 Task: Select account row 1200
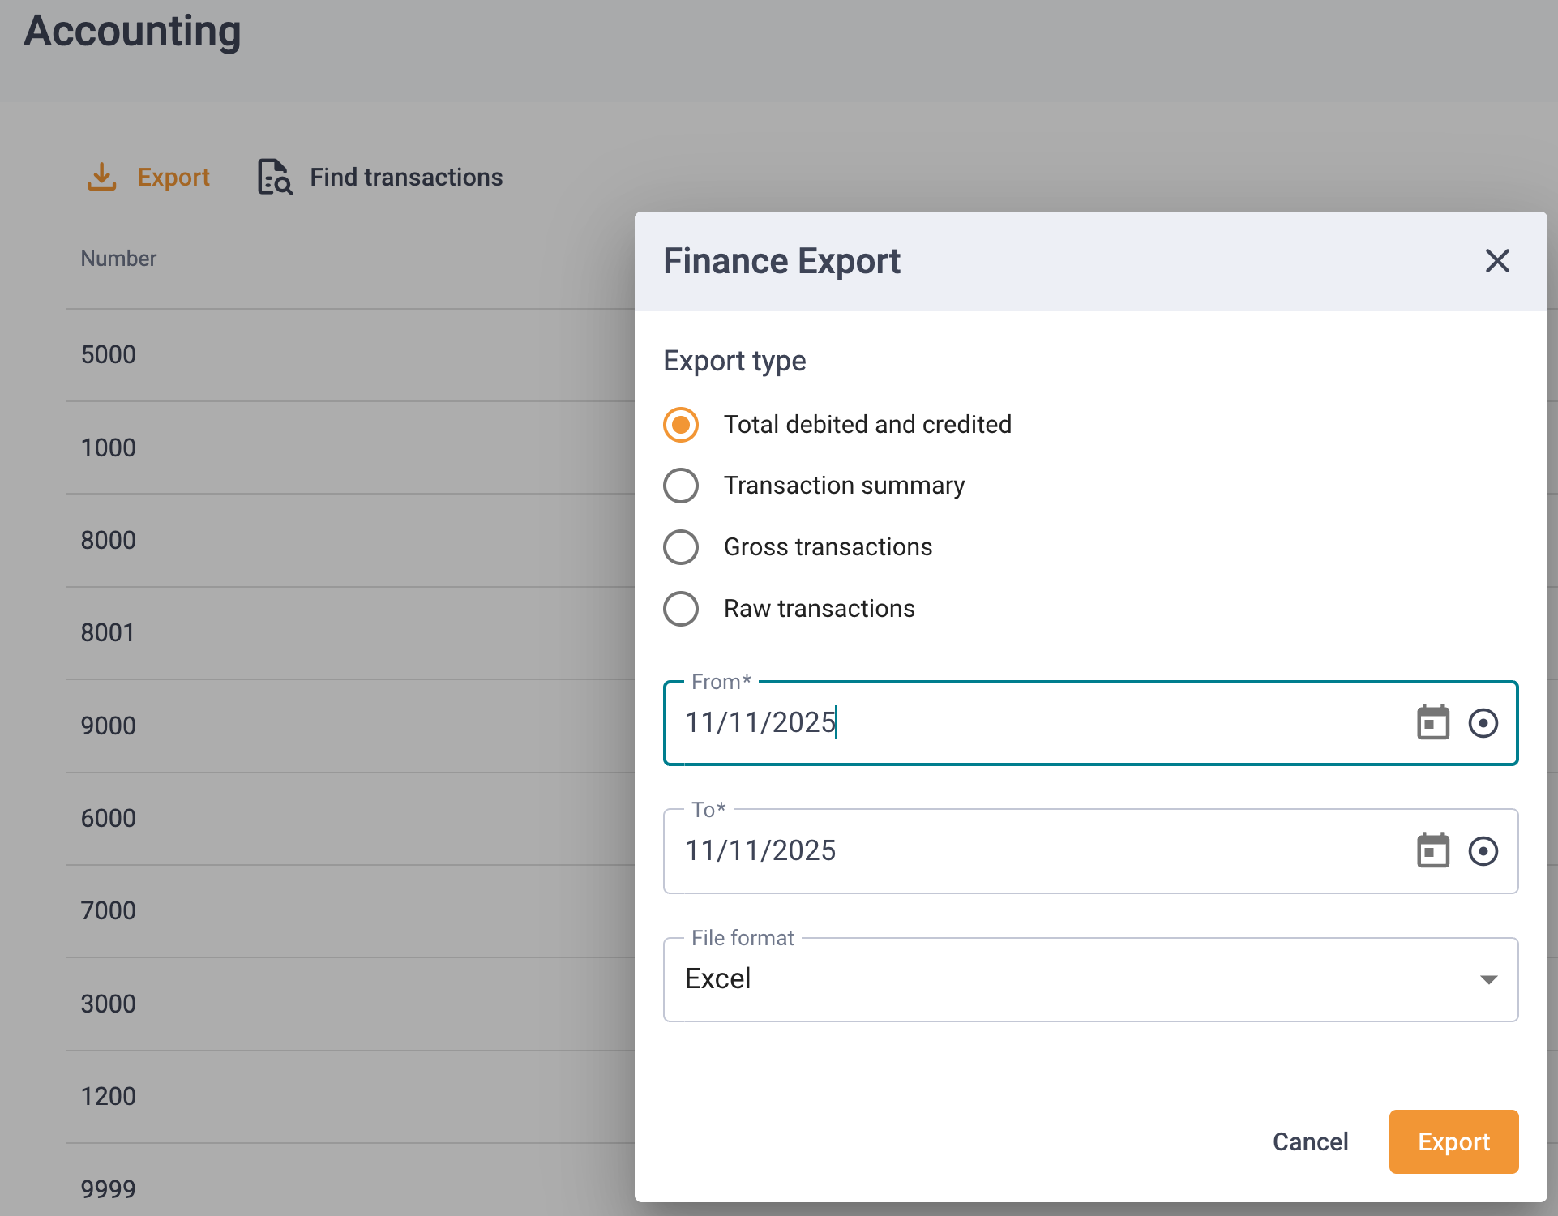click(x=350, y=1097)
